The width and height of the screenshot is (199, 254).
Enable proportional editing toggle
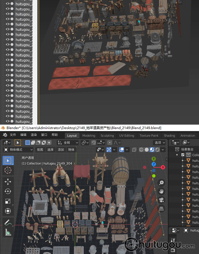pyautogui.click(x=110, y=143)
